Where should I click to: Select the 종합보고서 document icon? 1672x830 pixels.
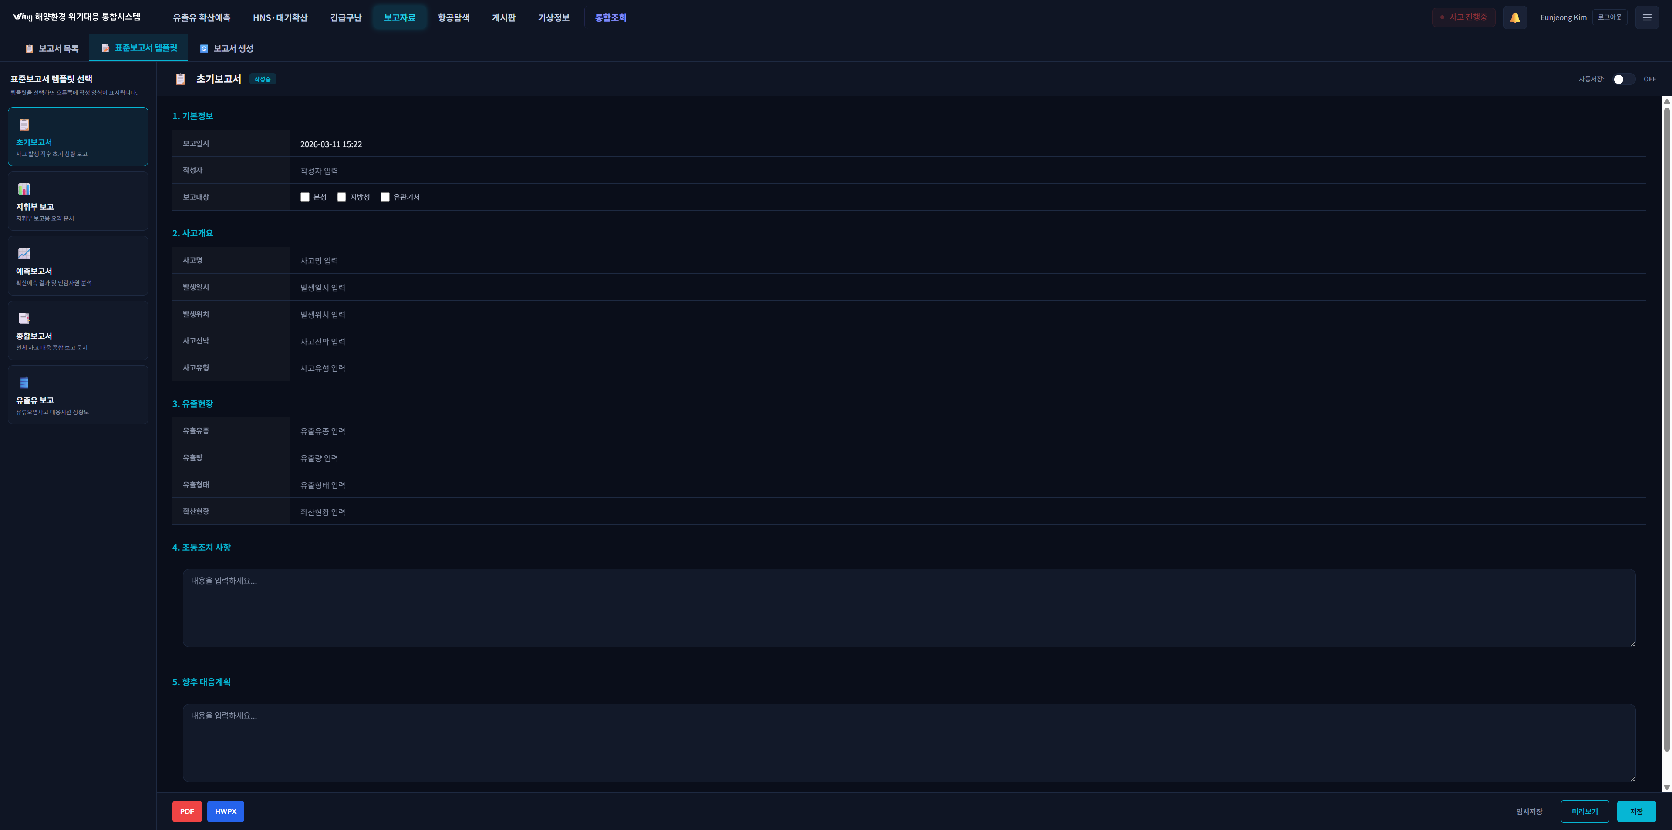[x=24, y=318]
